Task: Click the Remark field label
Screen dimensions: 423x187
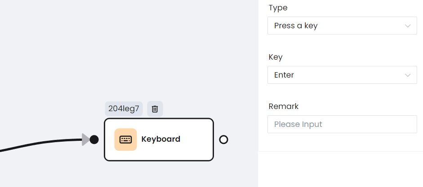Action: 284,106
